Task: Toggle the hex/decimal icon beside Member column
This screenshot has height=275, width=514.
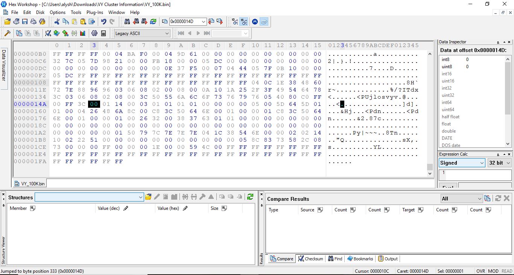Action: 33,208
